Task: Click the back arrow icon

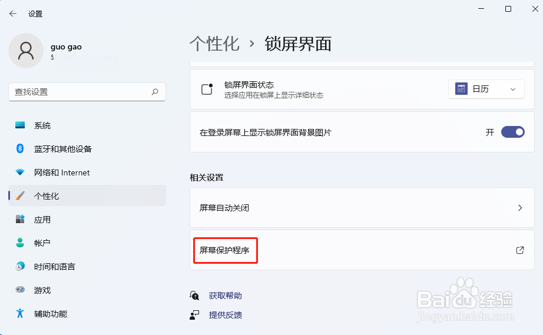Action: [x=13, y=14]
